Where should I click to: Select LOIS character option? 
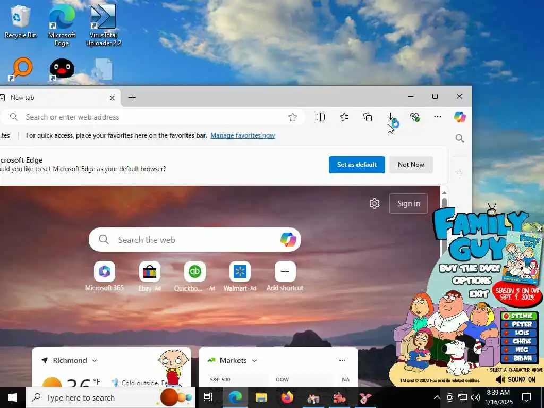(x=518, y=333)
